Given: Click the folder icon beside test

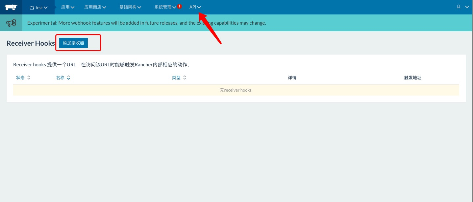Looking at the screenshot, I should 32,8.
